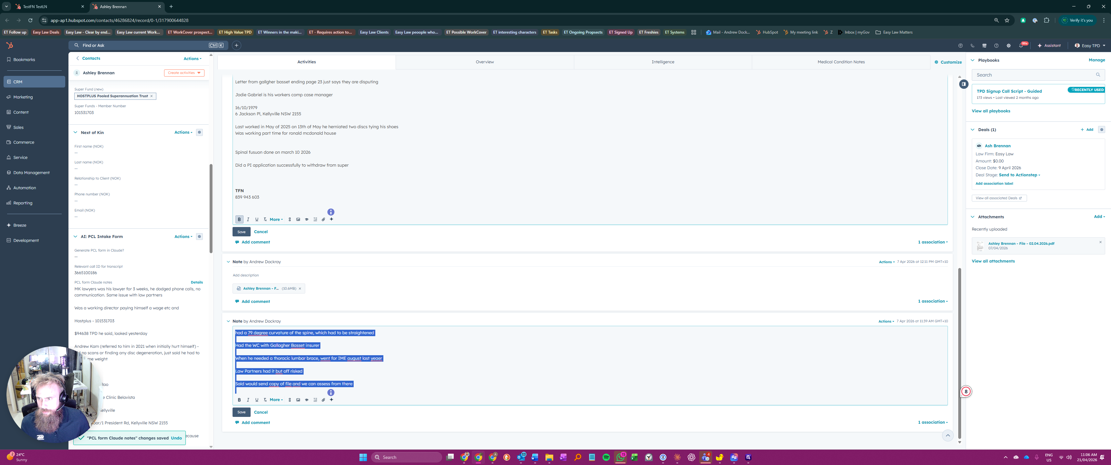The height and width of the screenshot is (465, 1111).
Task: Open the Send to Actionstep deal stage dropdown
Action: [1019, 175]
